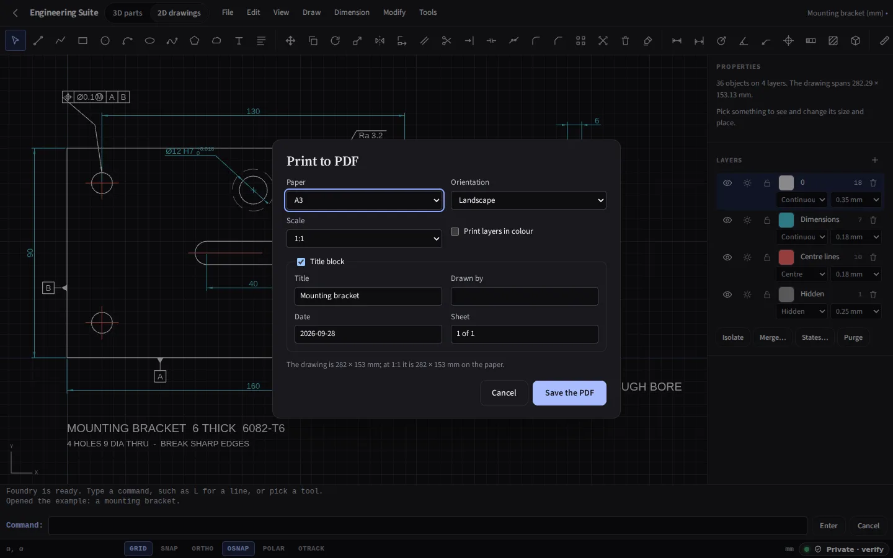Select the Text tool

click(239, 41)
